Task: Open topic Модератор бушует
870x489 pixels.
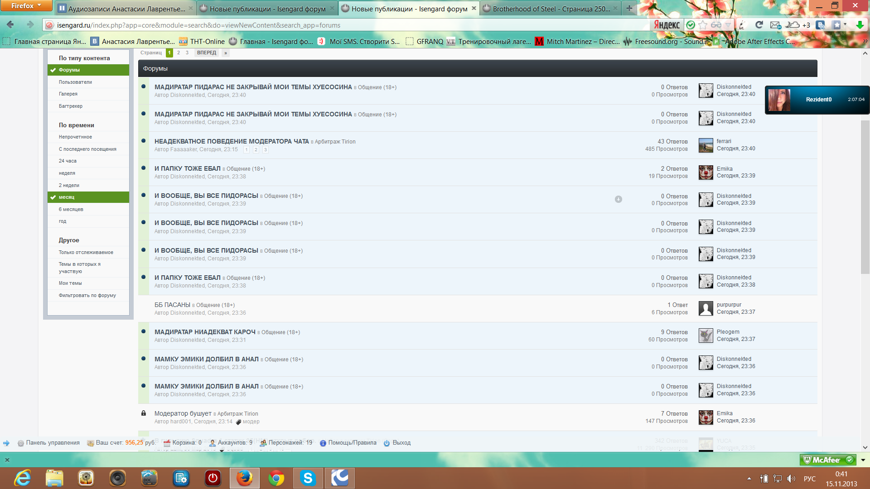Action: pos(183,413)
